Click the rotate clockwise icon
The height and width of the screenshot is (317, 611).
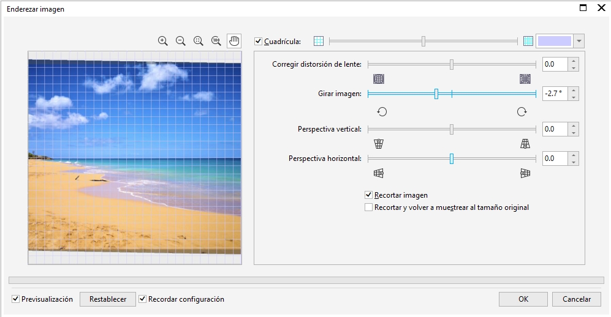tap(522, 111)
